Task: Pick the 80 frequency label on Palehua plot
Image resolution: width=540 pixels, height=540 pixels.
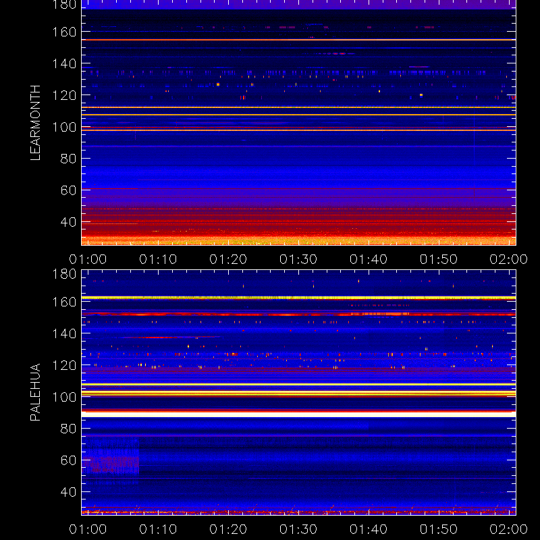Action: click(x=68, y=429)
